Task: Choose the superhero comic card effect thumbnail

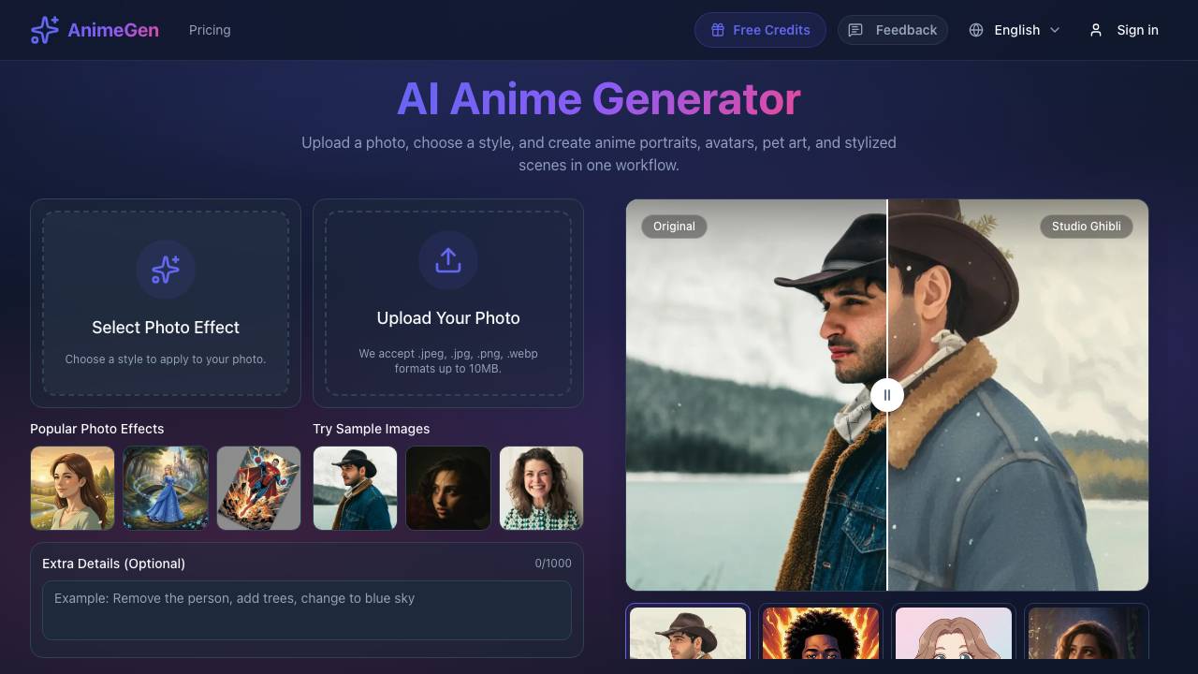Action: coord(259,488)
